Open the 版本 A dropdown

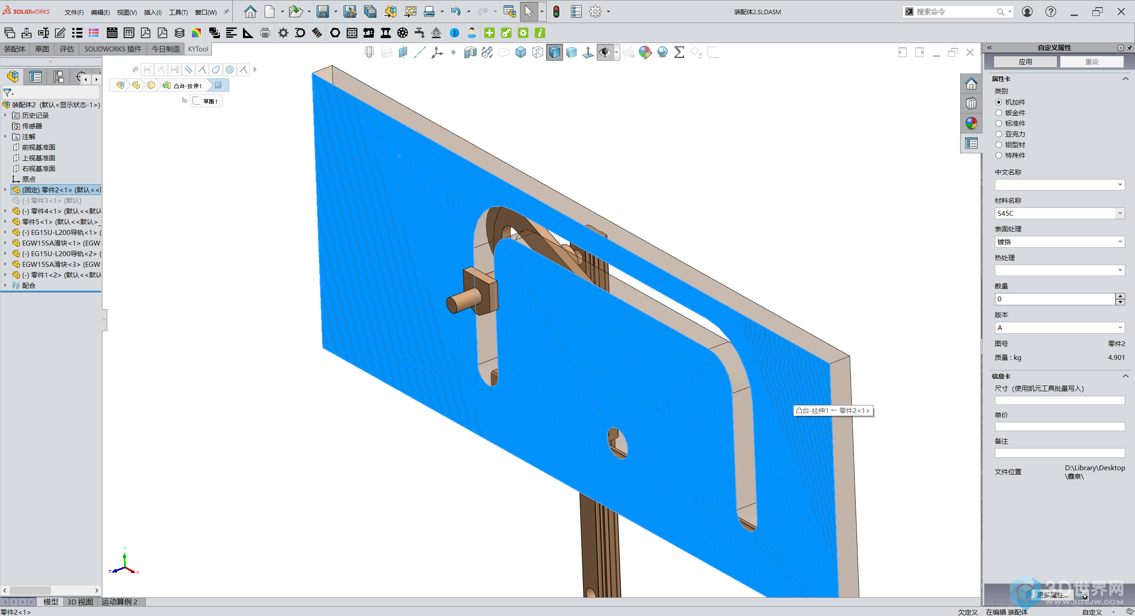tap(1060, 328)
